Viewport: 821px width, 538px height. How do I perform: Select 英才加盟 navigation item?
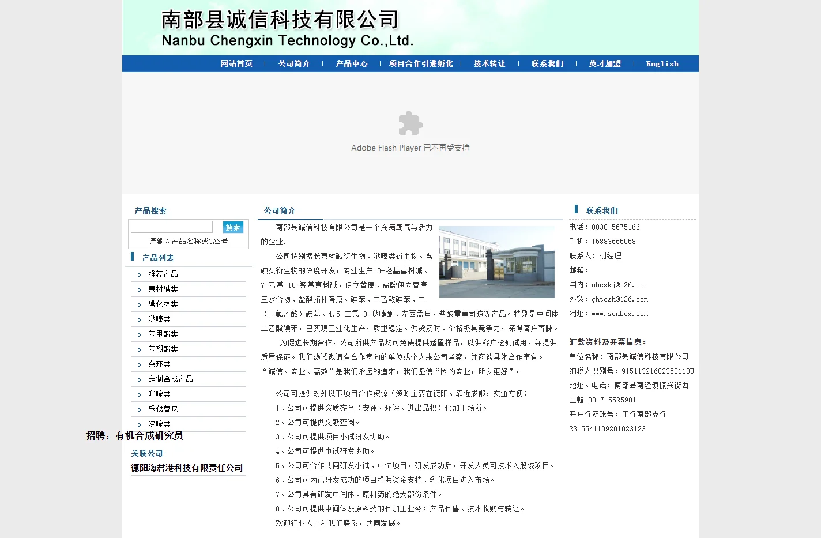pyautogui.click(x=605, y=64)
